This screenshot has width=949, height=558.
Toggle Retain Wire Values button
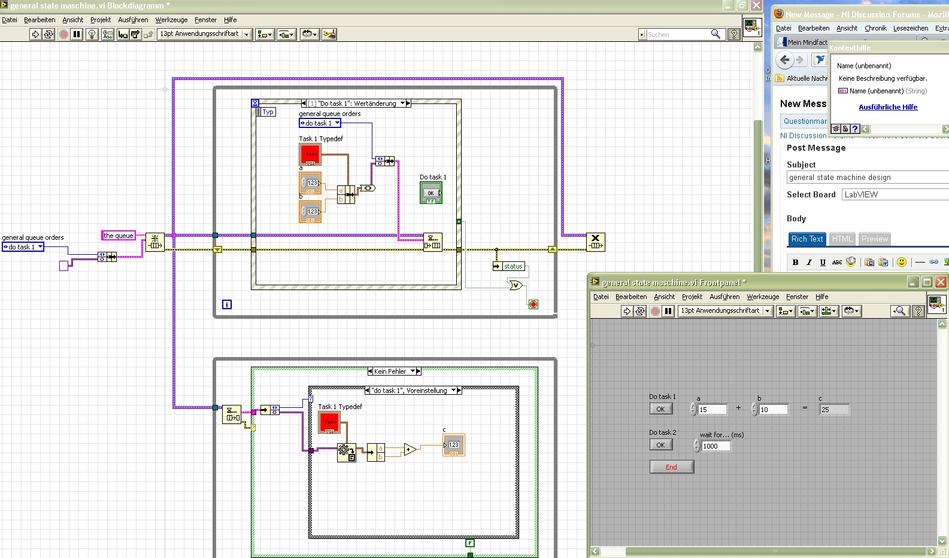(107, 35)
